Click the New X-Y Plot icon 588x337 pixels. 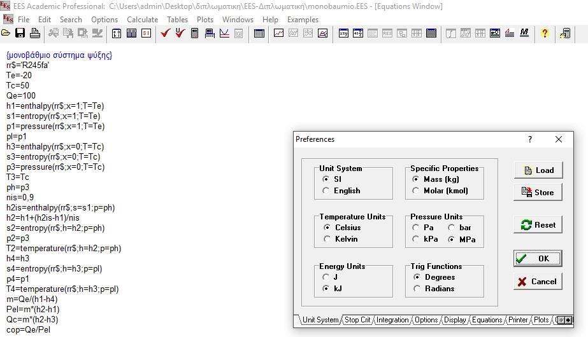pos(278,33)
